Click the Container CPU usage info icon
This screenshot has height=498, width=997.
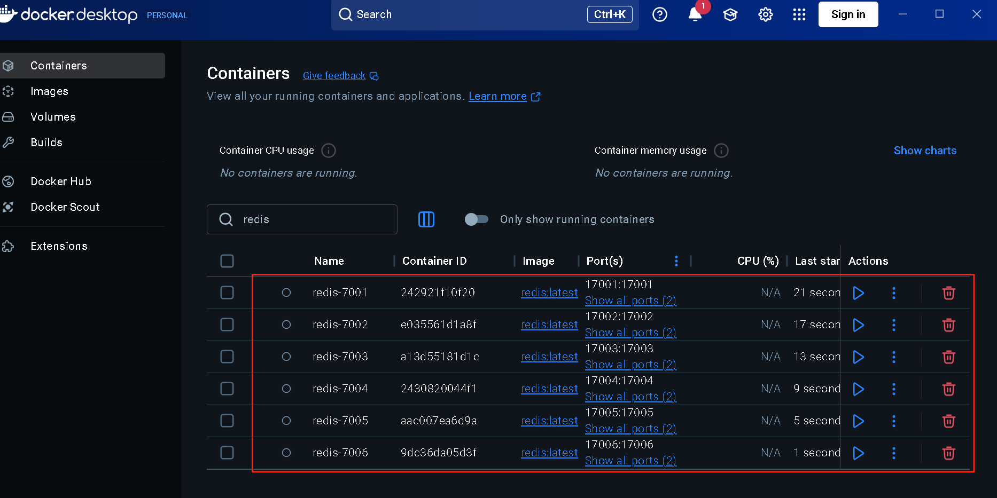(x=329, y=151)
